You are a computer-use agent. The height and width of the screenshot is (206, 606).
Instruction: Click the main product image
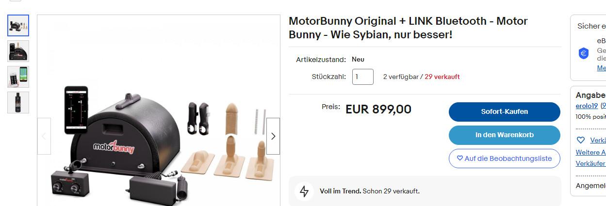(x=159, y=141)
